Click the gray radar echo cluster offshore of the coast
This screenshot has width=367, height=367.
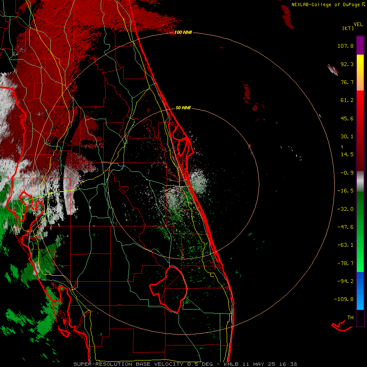pyautogui.click(x=199, y=181)
